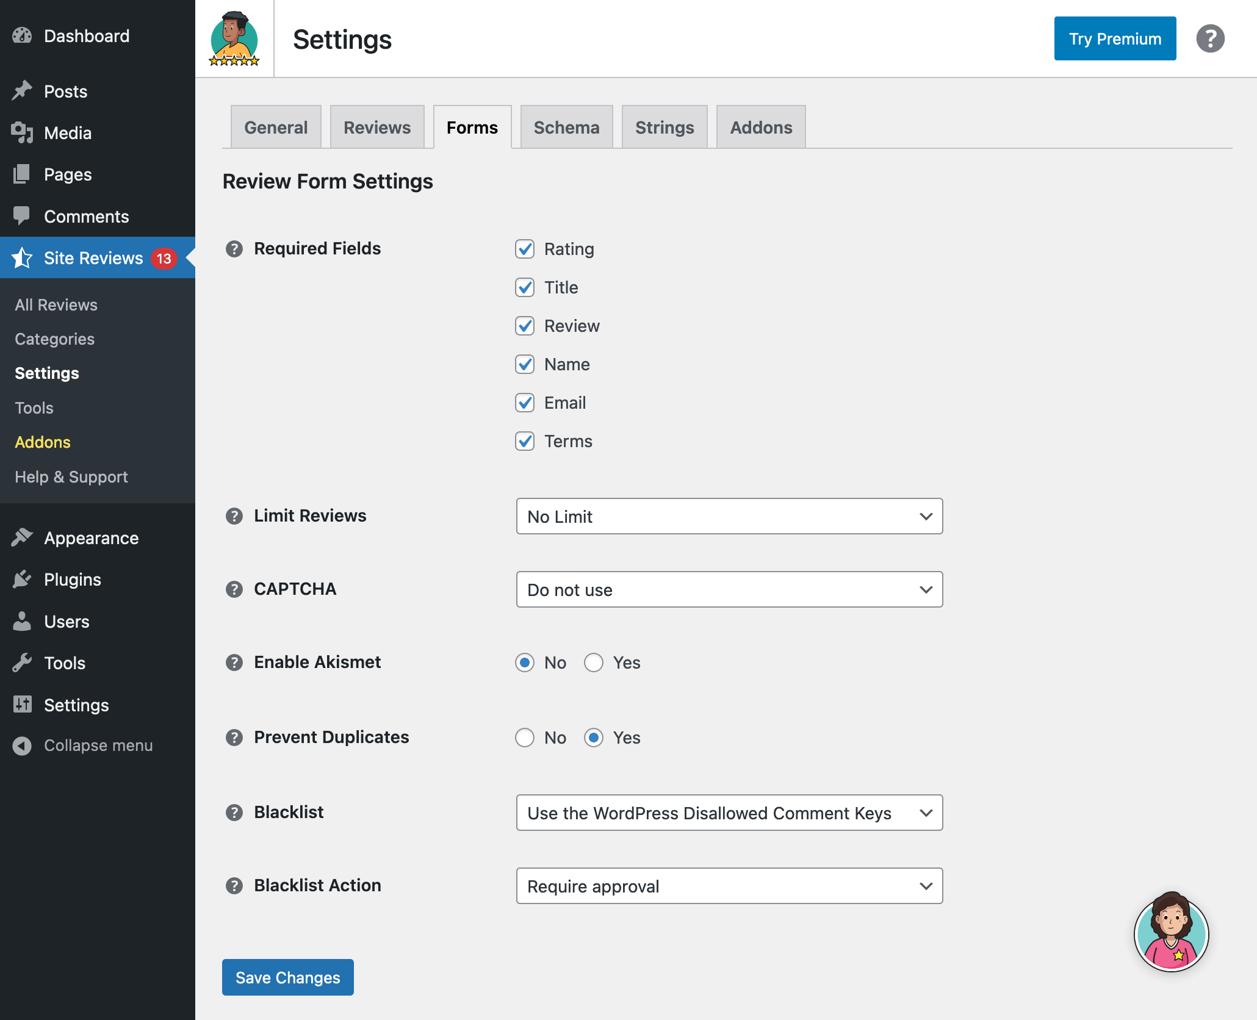Click help icon beside Enable Akismet
Viewport: 1257px width, 1020px height.
pos(234,663)
